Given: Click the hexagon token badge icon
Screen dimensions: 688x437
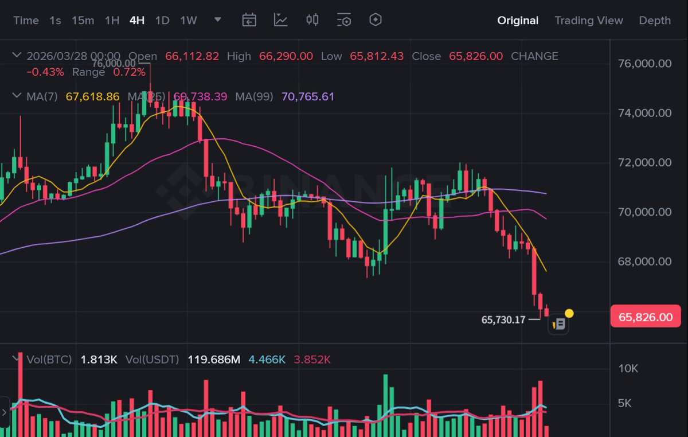Looking at the screenshot, I should coord(376,19).
